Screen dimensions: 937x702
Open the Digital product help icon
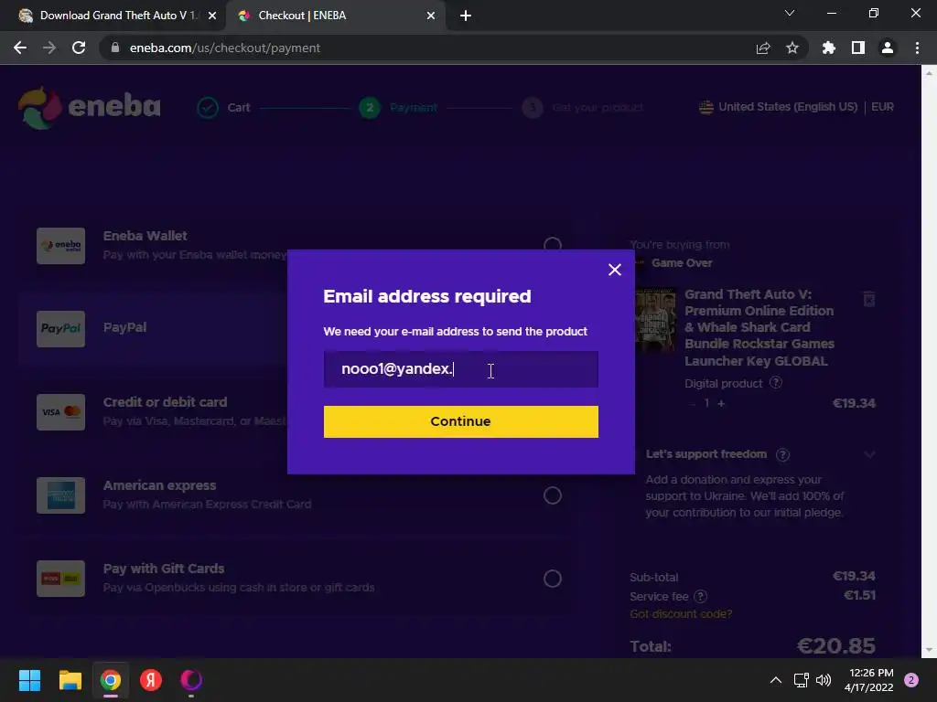[776, 383]
